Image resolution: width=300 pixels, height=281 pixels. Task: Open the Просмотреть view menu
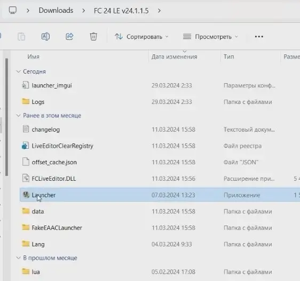point(210,36)
